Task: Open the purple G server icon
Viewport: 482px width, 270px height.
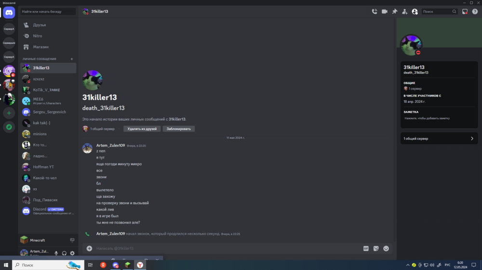Action: 9,71
